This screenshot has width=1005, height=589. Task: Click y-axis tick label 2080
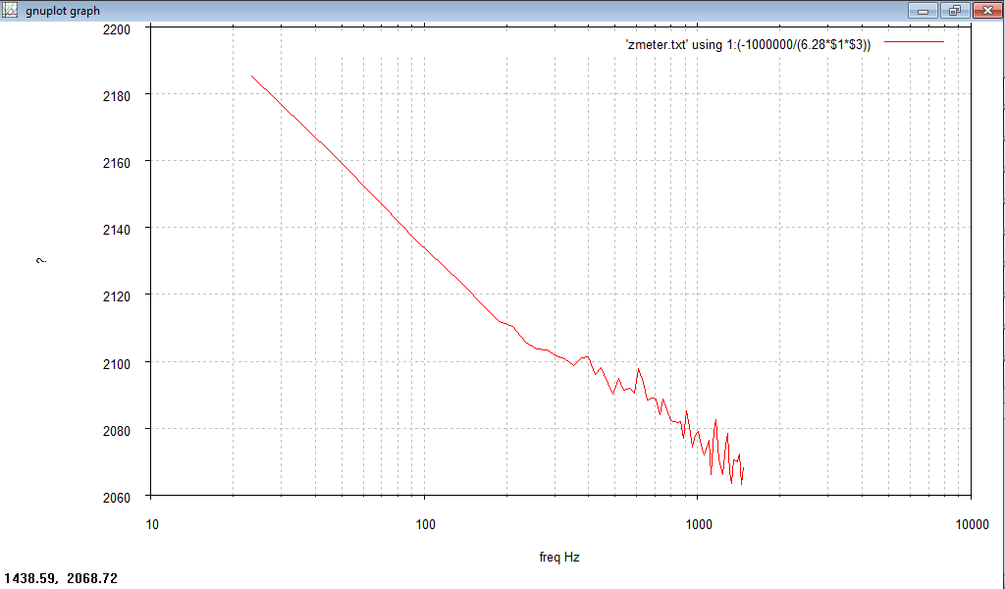tap(117, 431)
